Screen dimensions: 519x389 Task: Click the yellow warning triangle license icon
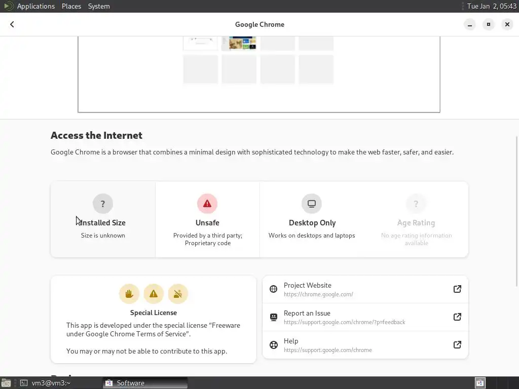pyautogui.click(x=154, y=294)
